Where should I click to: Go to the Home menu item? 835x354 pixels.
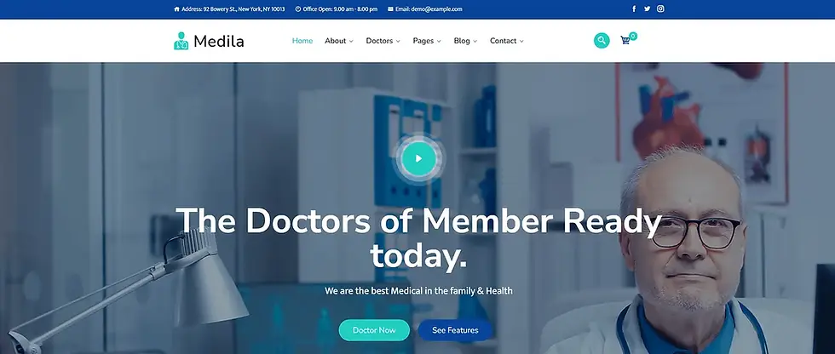[302, 41]
